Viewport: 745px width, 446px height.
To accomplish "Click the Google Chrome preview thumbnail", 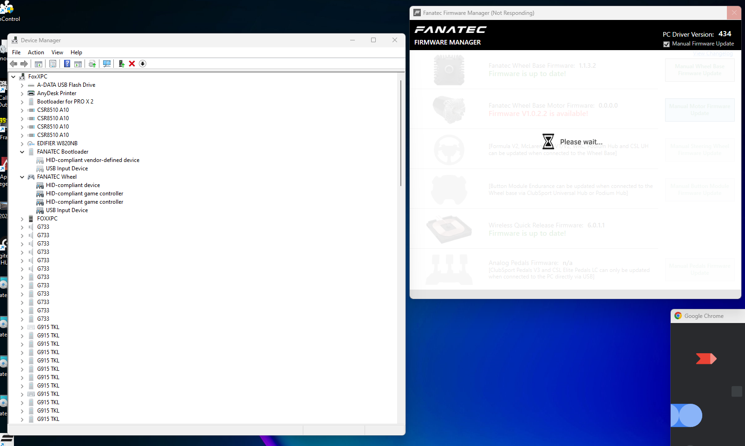I will 708,384.
